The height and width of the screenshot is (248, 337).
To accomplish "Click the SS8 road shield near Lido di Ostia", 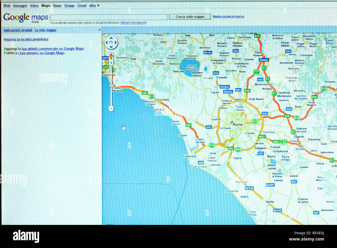I will tap(201, 163).
